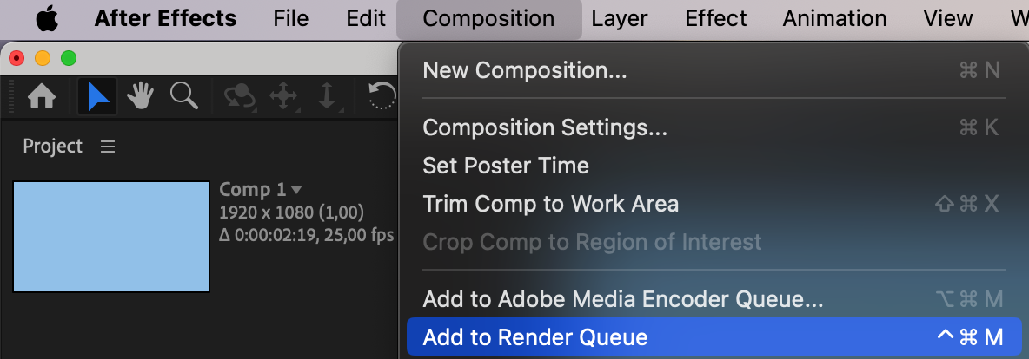The image size is (1029, 359).
Task: Select the Dolly camera tool
Action: (x=327, y=97)
